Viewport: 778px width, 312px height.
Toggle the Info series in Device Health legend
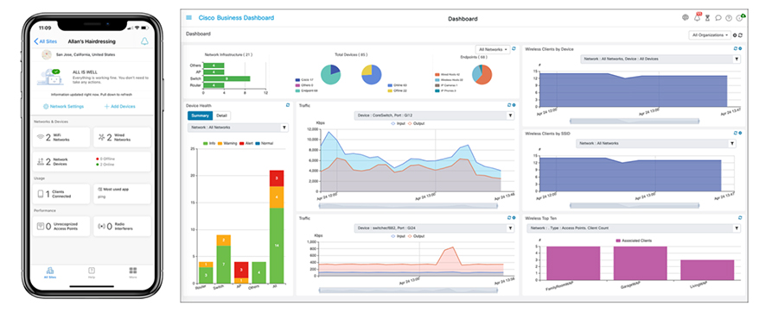click(x=210, y=143)
